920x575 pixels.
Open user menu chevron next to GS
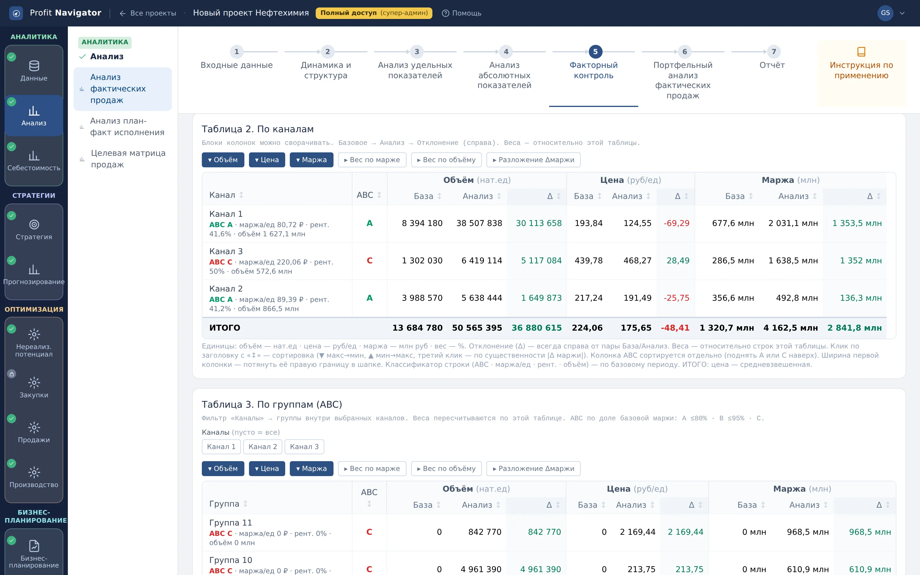(902, 13)
